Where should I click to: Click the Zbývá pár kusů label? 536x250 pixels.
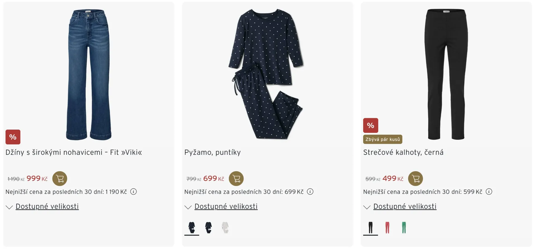coord(382,139)
